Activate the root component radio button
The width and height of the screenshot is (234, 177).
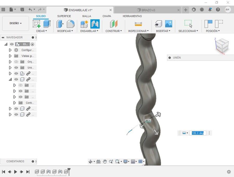pos(32,44)
